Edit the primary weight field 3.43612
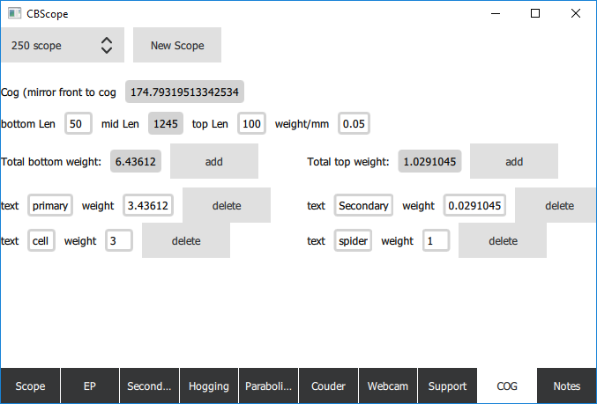The image size is (597, 404). click(148, 205)
